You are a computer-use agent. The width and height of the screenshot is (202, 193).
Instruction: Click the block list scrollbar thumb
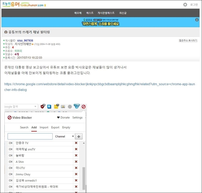coord(84,178)
